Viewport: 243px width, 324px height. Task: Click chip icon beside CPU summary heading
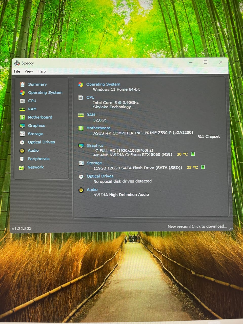[x=81, y=98]
